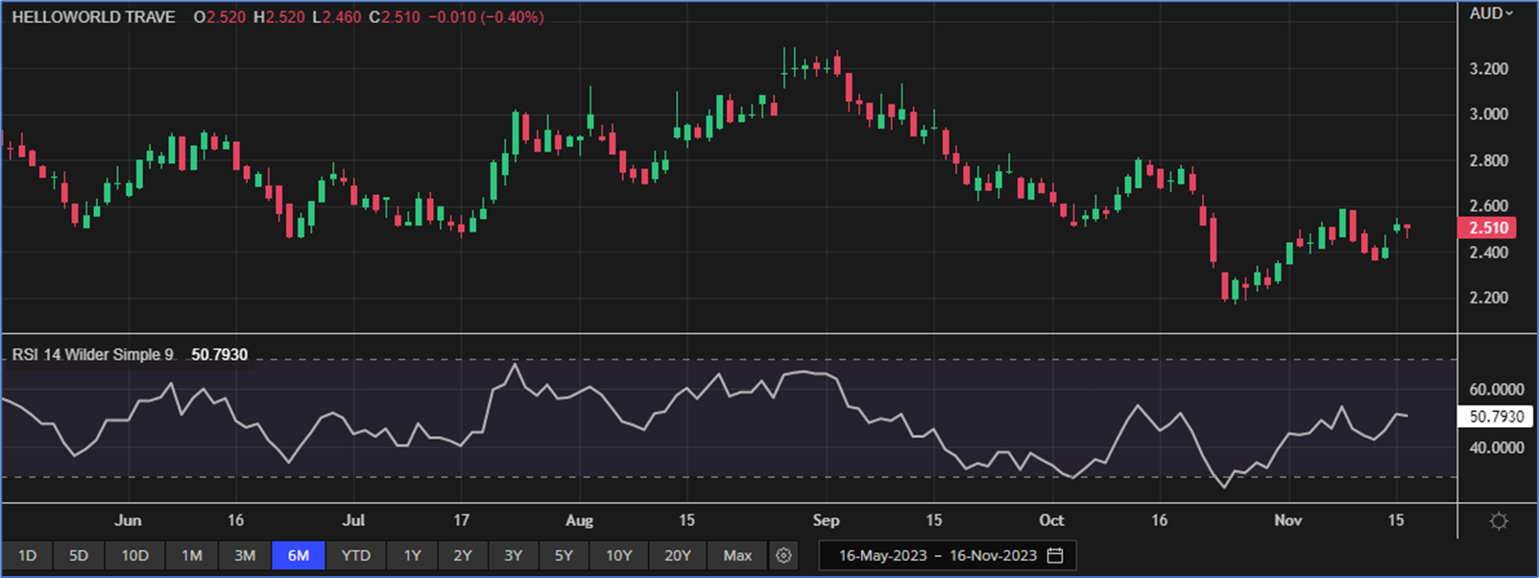This screenshot has height=578, width=1539.
Task: Select the highlighted 6M range
Action: tap(299, 556)
